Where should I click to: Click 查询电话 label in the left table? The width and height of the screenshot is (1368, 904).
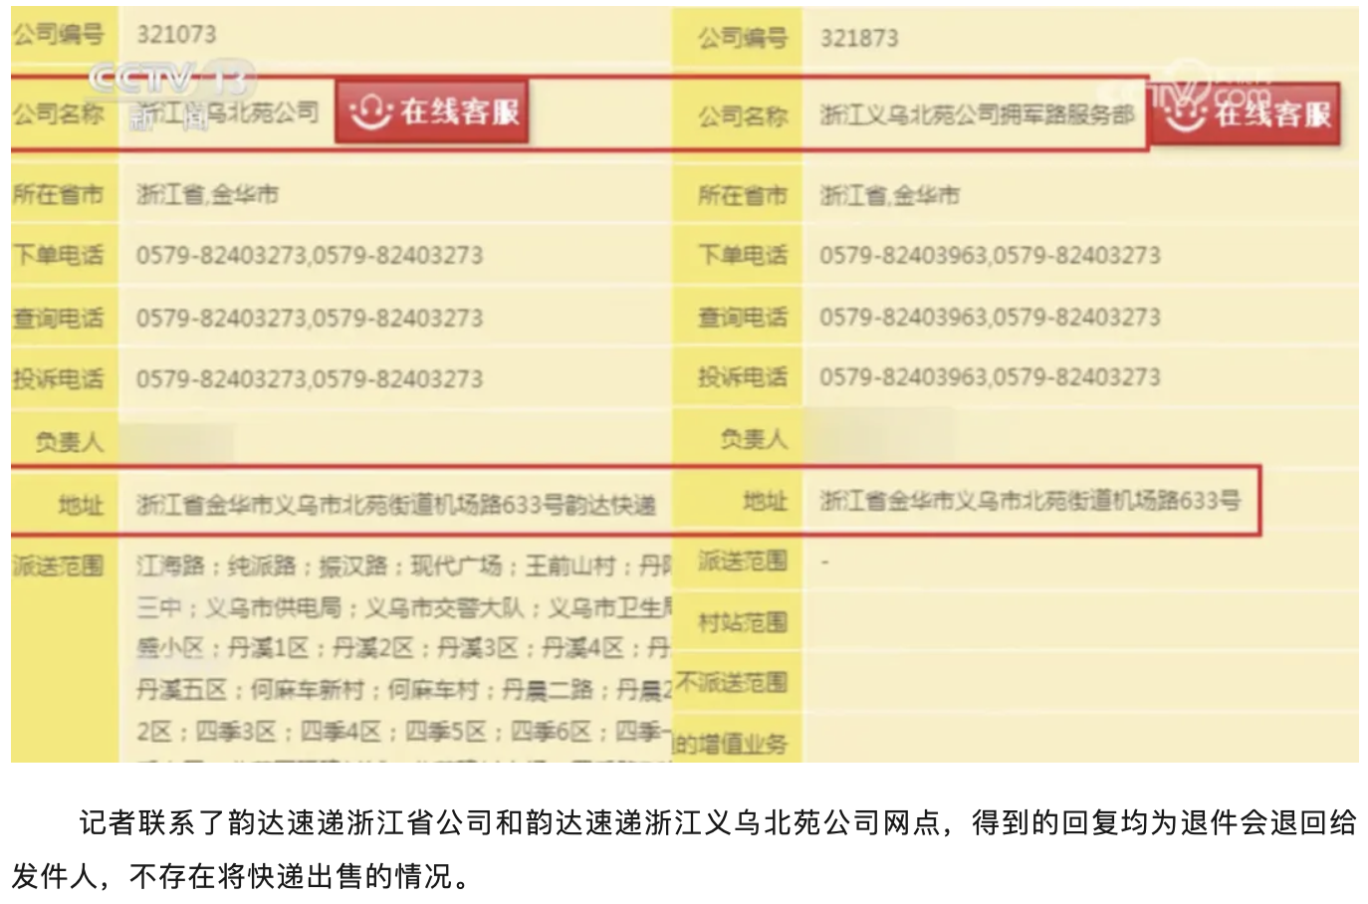tap(58, 318)
